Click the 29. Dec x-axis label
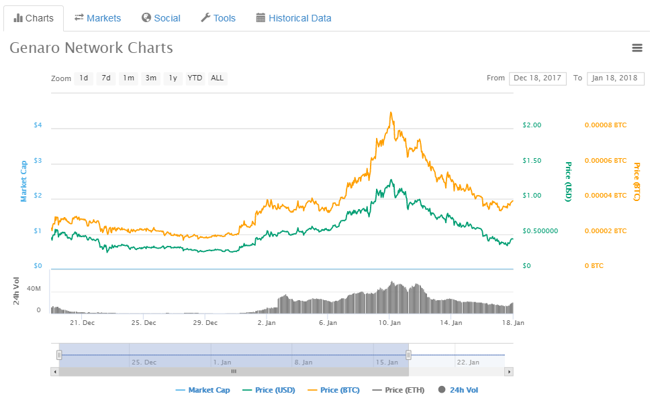The width and height of the screenshot is (656, 400). (x=205, y=323)
